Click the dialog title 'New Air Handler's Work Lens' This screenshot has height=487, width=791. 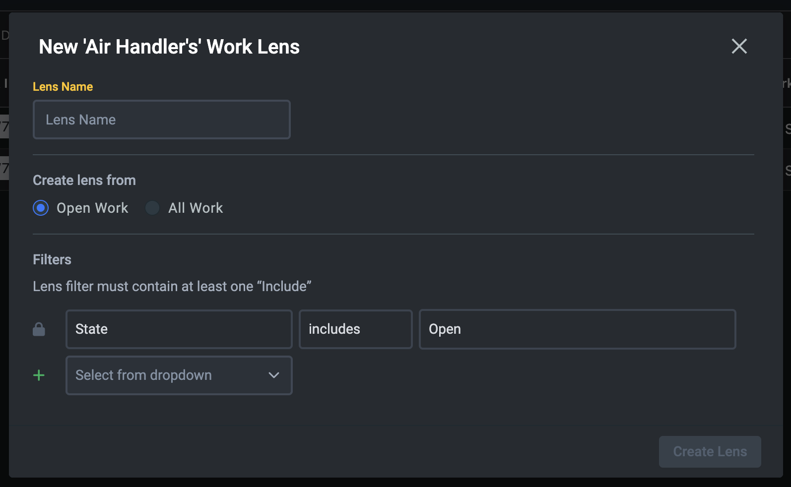pyautogui.click(x=169, y=47)
